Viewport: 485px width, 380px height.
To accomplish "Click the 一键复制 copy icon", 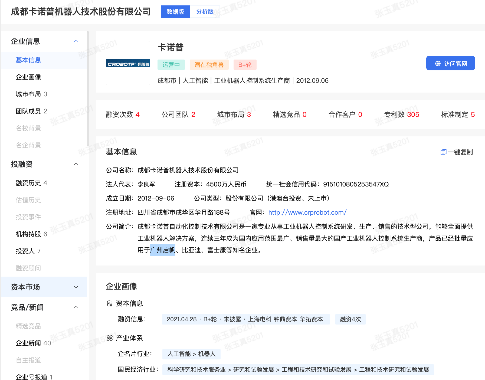I will click(x=443, y=152).
